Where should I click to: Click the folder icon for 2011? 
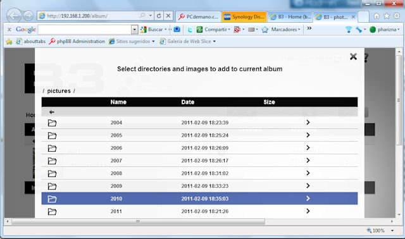click(x=52, y=212)
